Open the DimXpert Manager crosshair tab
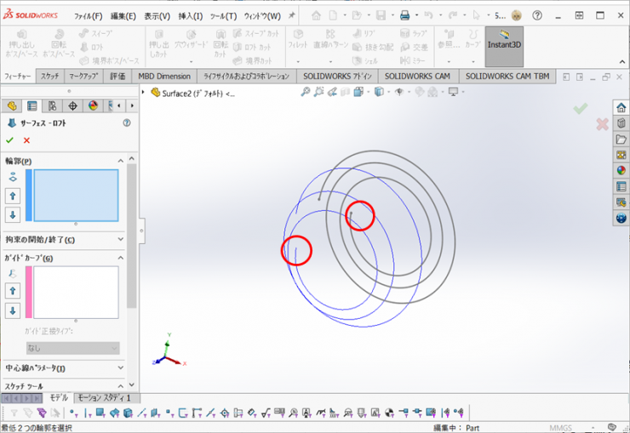 72,106
